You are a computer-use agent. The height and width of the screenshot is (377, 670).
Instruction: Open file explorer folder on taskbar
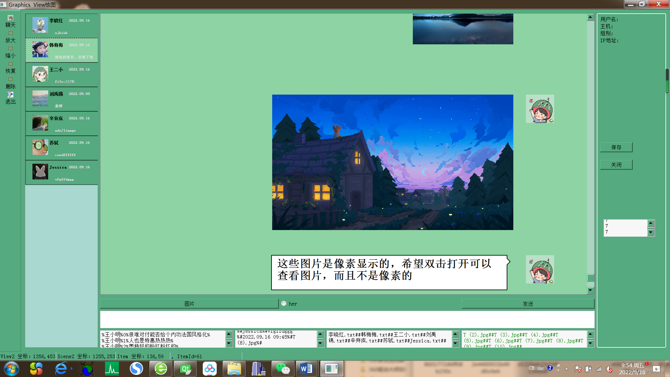coord(234,369)
